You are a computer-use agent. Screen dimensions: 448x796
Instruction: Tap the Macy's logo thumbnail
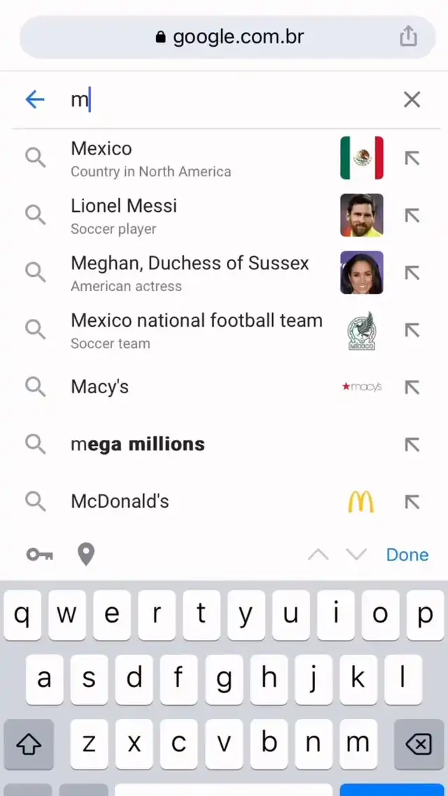click(x=362, y=387)
